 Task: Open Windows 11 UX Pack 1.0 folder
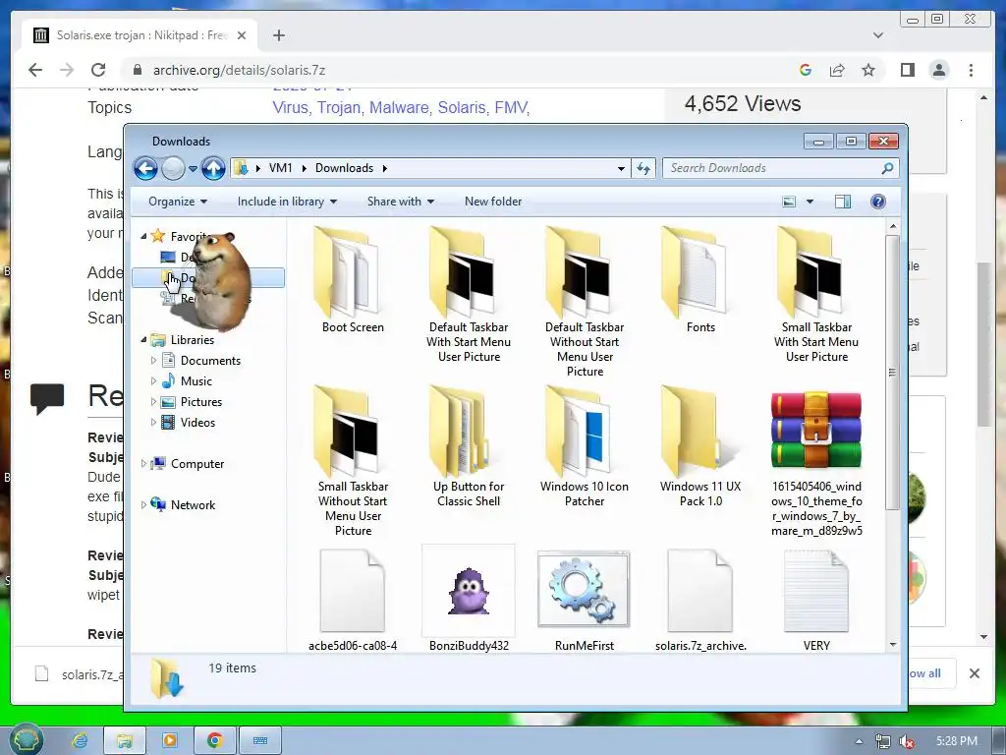point(699,445)
